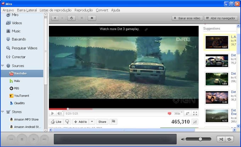241x147 pixels.
Task: Toggle shuffle playback
Action: click(221, 139)
